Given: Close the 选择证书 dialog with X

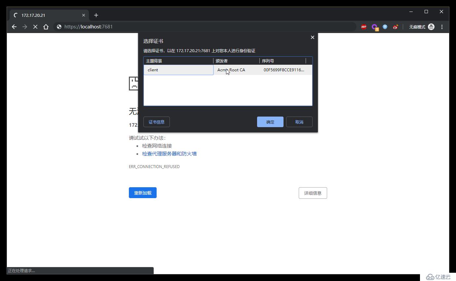Looking at the screenshot, I should (x=312, y=37).
